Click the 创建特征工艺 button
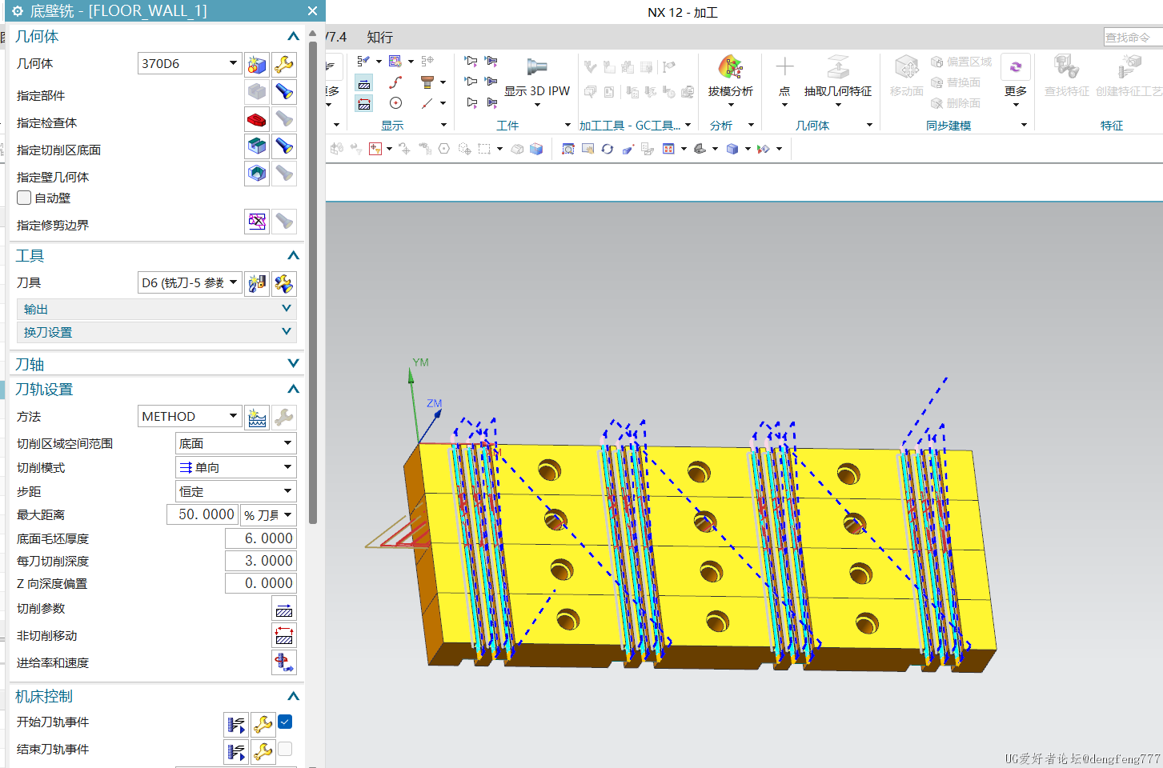This screenshot has height=768, width=1163. pyautogui.click(x=1129, y=76)
